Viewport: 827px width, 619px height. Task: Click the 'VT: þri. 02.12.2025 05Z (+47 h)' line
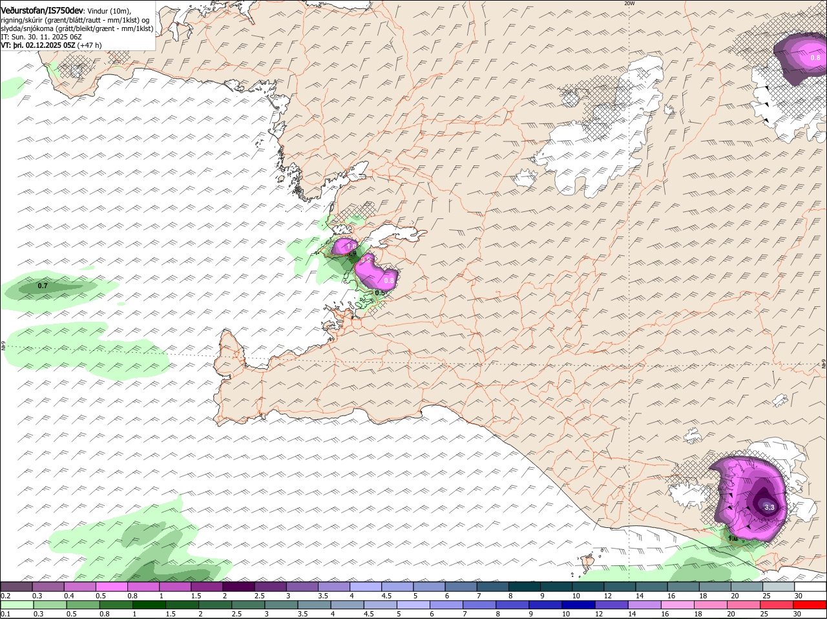[x=51, y=45]
